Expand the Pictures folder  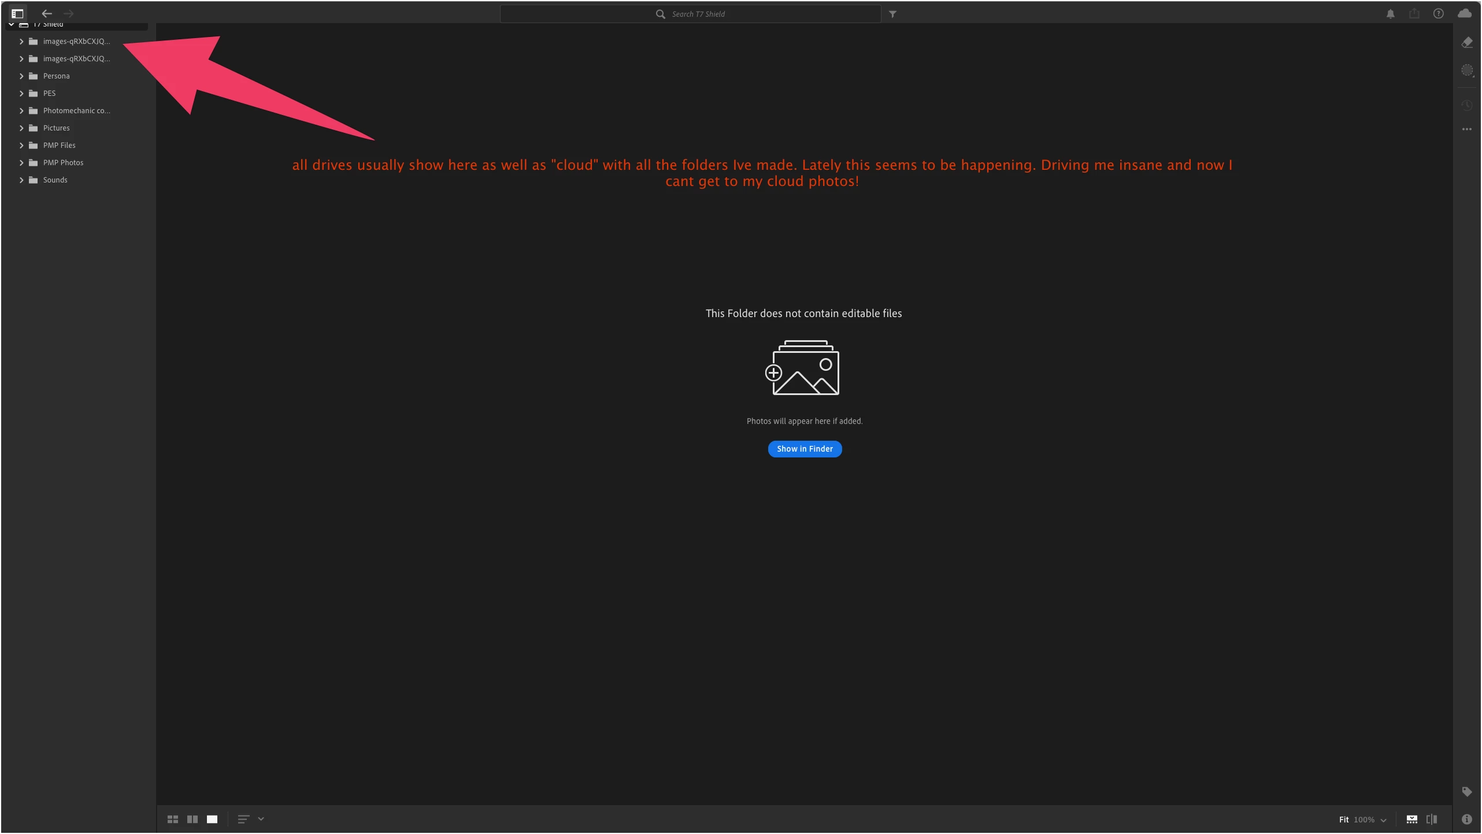21,128
